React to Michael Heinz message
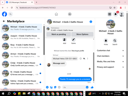128x96 pixels. [81, 59]
